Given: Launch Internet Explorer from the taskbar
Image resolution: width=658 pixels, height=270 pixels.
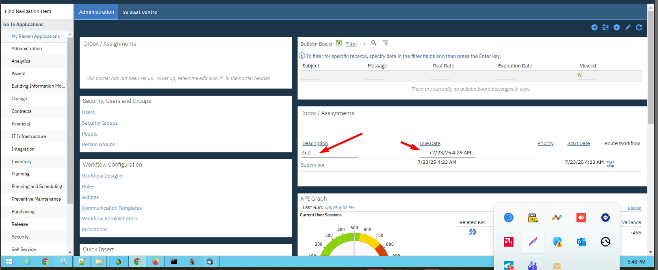Looking at the screenshot, I should click(x=27, y=262).
